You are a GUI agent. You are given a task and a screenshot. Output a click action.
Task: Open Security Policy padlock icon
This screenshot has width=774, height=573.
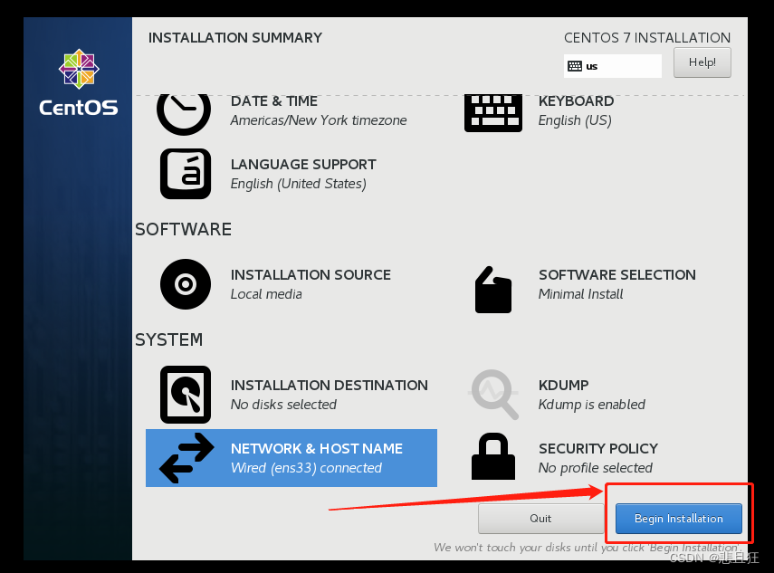tap(493, 456)
